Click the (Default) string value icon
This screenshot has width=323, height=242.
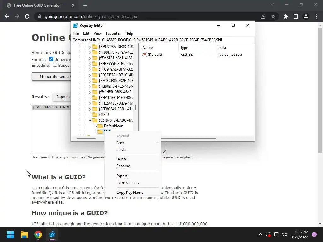[144, 54]
